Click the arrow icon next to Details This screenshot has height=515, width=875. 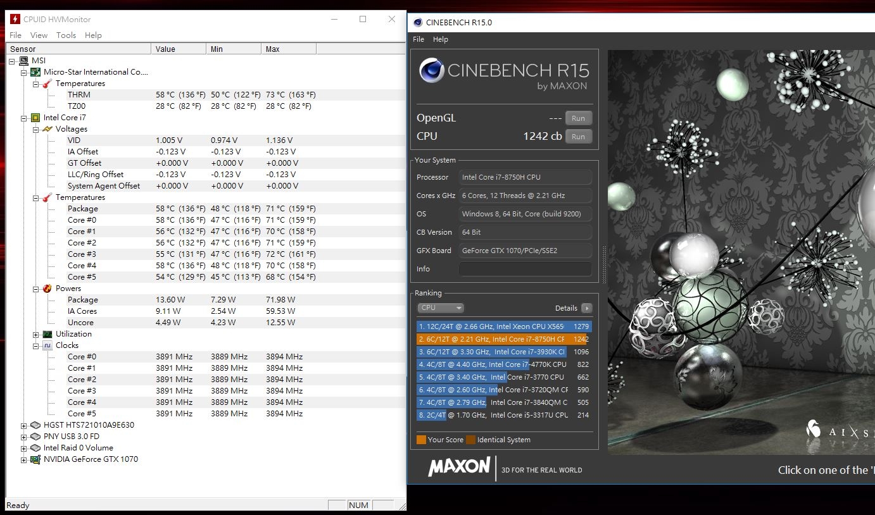586,308
